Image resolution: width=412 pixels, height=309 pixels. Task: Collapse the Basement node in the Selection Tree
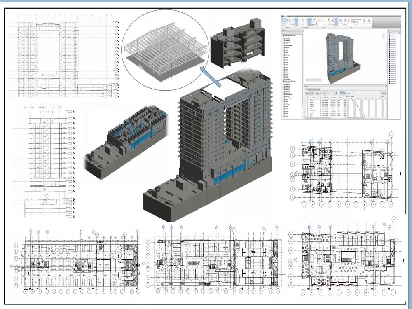pyautogui.click(x=283, y=39)
